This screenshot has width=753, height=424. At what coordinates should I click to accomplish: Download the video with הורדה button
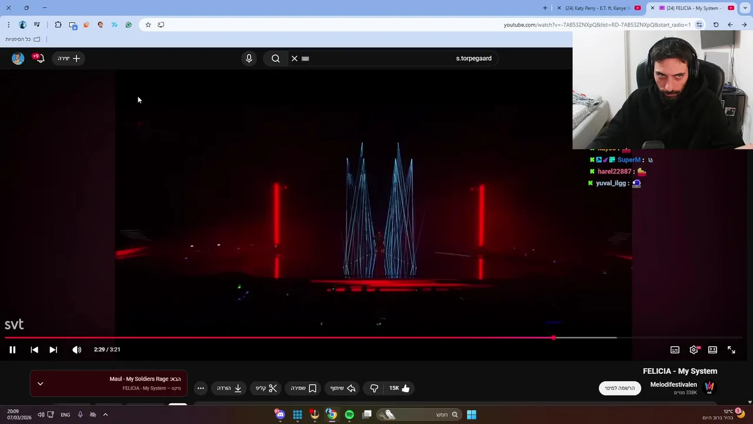point(229,388)
